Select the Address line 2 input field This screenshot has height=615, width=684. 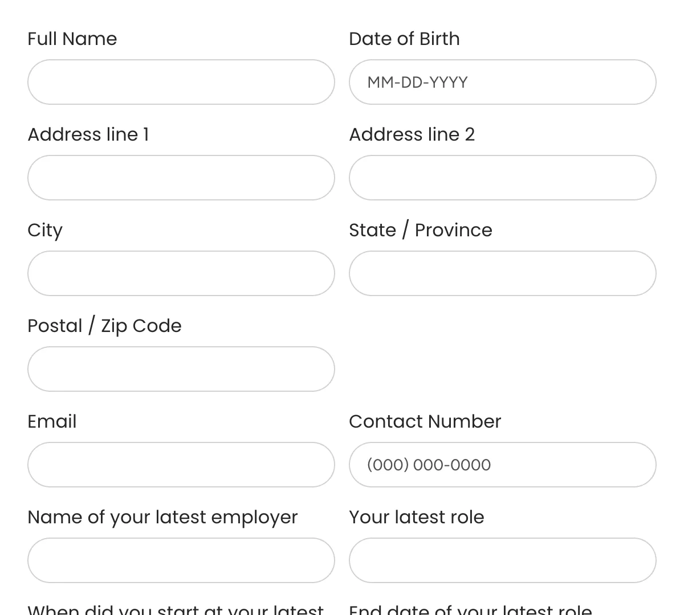(503, 178)
